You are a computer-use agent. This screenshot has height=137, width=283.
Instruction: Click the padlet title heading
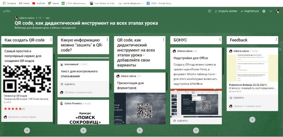click(x=86, y=23)
